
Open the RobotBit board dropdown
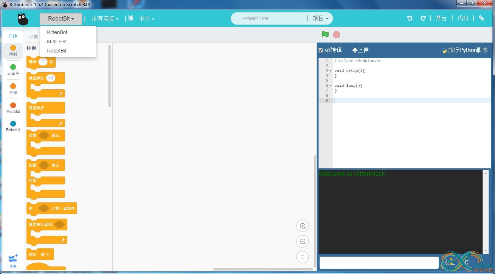click(61, 19)
